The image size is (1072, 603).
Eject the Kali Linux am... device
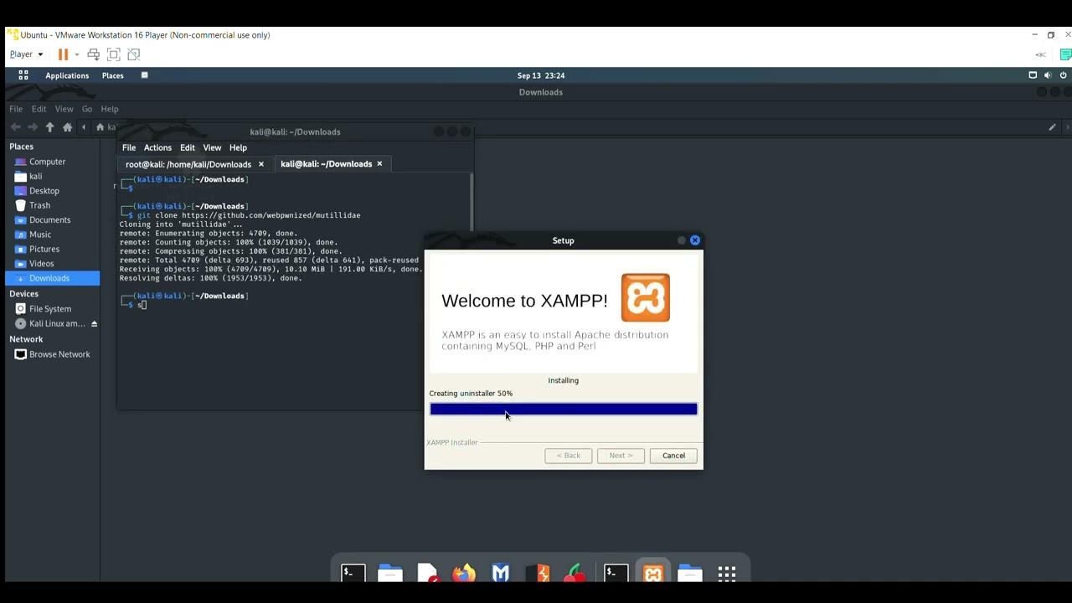94,324
